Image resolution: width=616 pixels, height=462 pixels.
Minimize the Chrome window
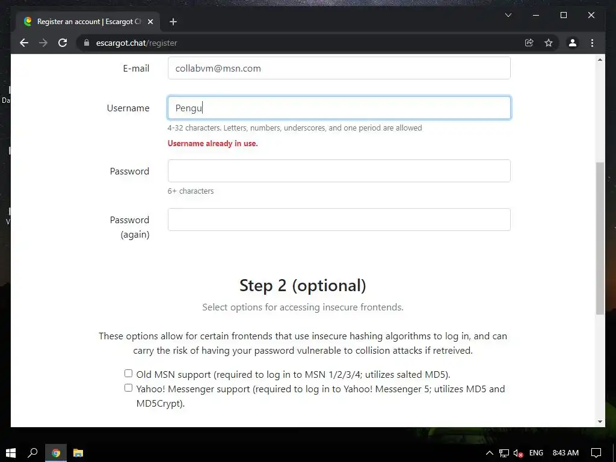pos(536,15)
